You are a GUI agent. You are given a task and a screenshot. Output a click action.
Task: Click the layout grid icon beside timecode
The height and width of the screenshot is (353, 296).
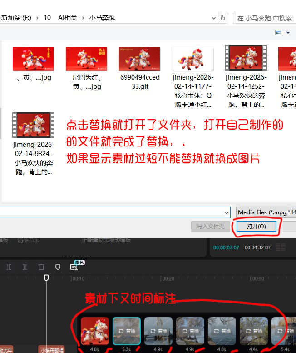coord(280,247)
